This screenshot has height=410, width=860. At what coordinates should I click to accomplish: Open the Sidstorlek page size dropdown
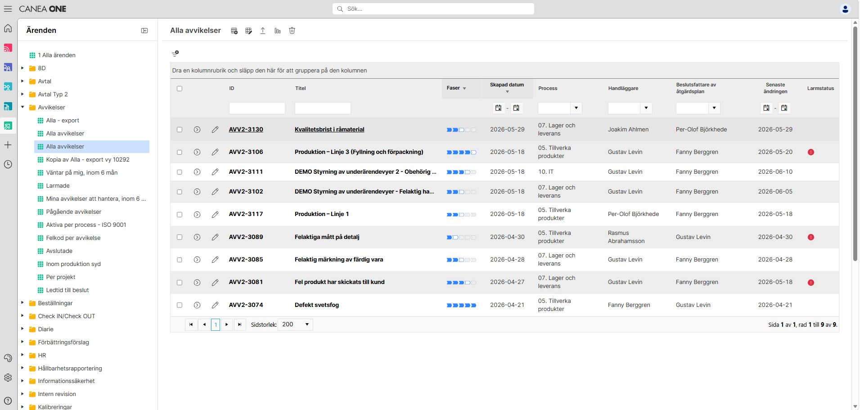pyautogui.click(x=296, y=324)
